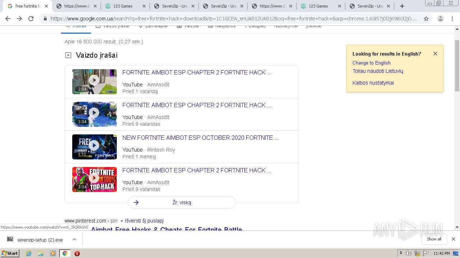Image resolution: width=460 pixels, height=258 pixels.
Task: Select the 'free fortnite' active tab
Action: click(28, 6)
